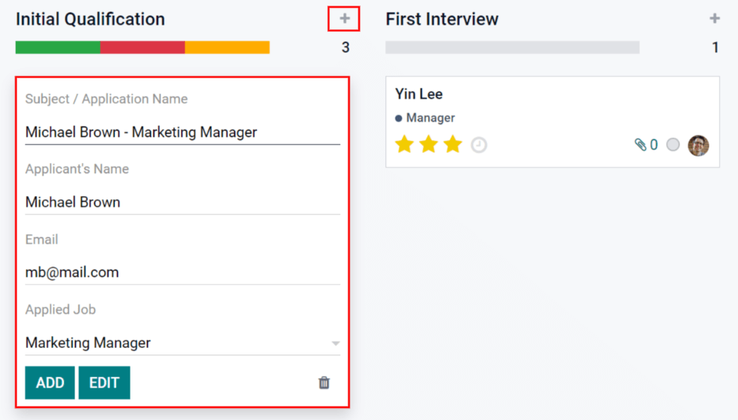The image size is (738, 420).
Task: Click plus icon in First Interview column
Action: (x=714, y=19)
